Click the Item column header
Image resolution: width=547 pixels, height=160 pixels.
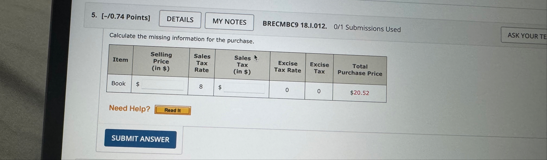tap(120, 59)
